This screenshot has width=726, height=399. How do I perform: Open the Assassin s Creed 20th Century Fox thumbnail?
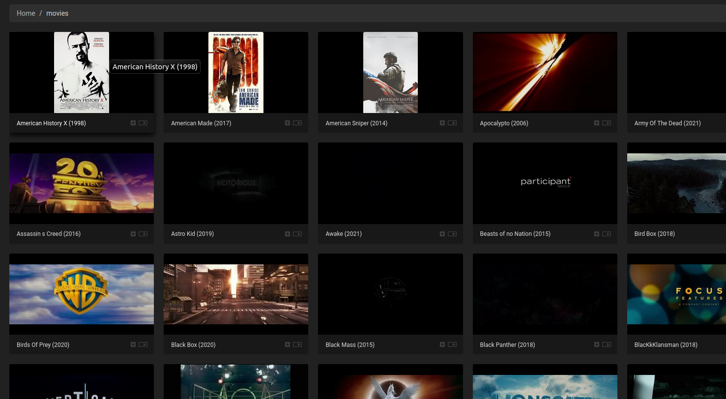coord(82,183)
